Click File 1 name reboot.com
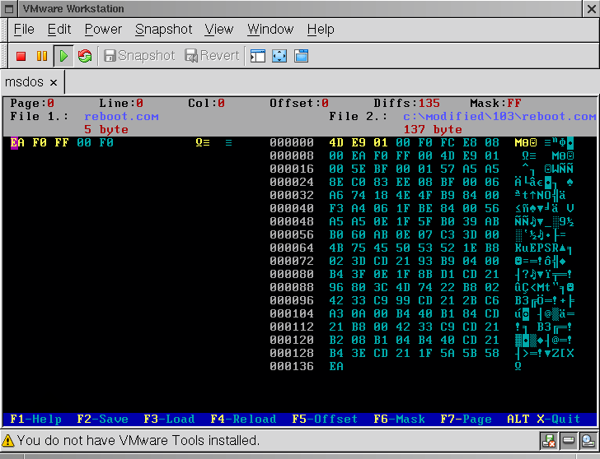Screen dimensions: 600x459 point(121,117)
